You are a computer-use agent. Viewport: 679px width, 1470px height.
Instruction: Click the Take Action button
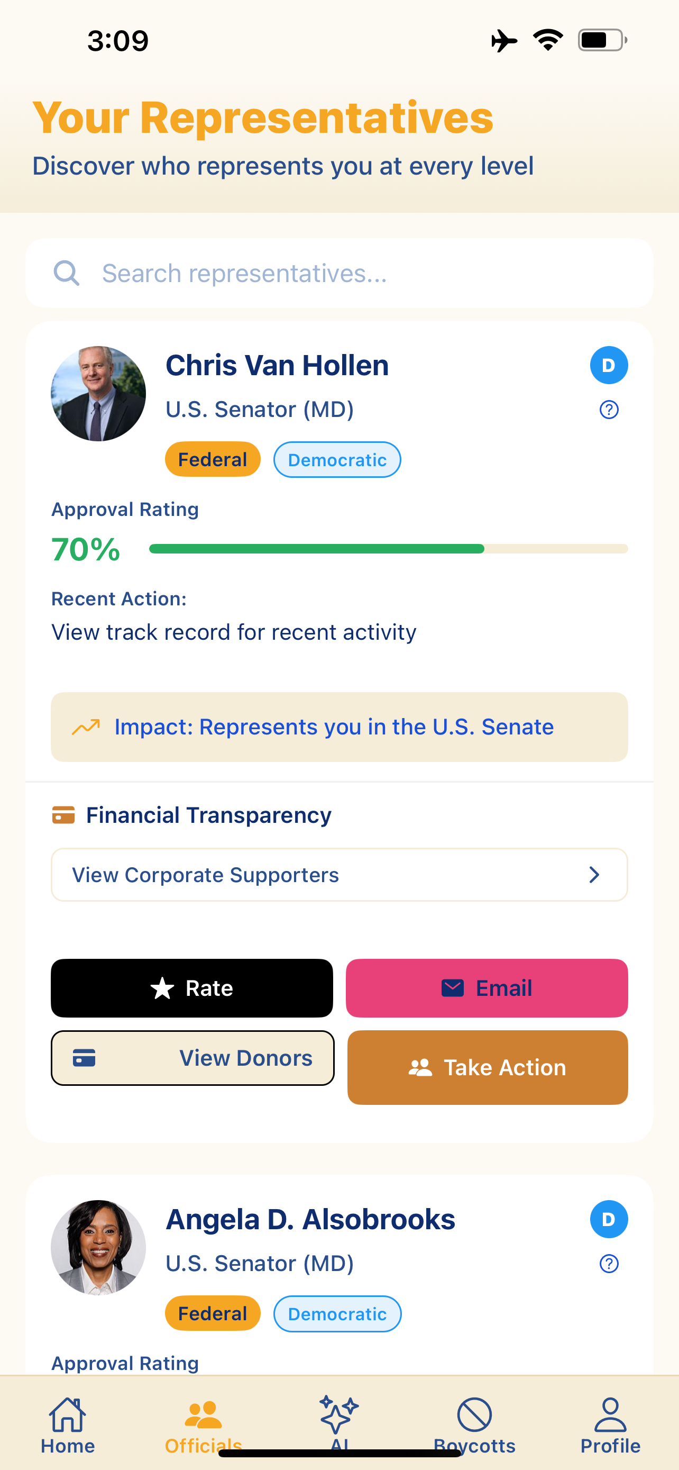point(488,1067)
